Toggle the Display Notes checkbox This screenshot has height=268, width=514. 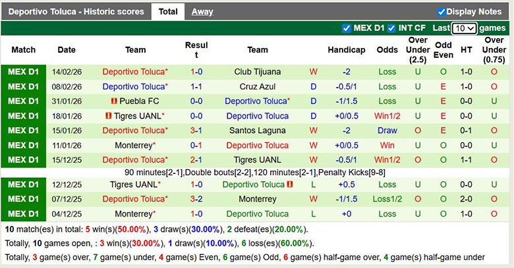point(442,12)
